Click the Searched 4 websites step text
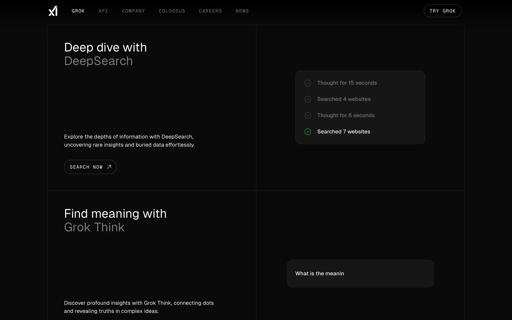This screenshot has height=320, width=512. tap(343, 99)
